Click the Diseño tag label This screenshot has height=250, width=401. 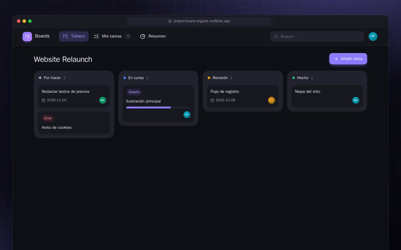pos(134,92)
